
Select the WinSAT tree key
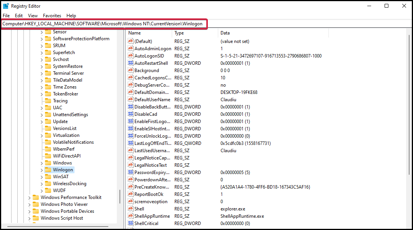pos(61,177)
